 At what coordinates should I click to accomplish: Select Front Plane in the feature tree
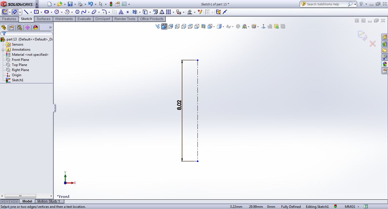click(x=20, y=60)
